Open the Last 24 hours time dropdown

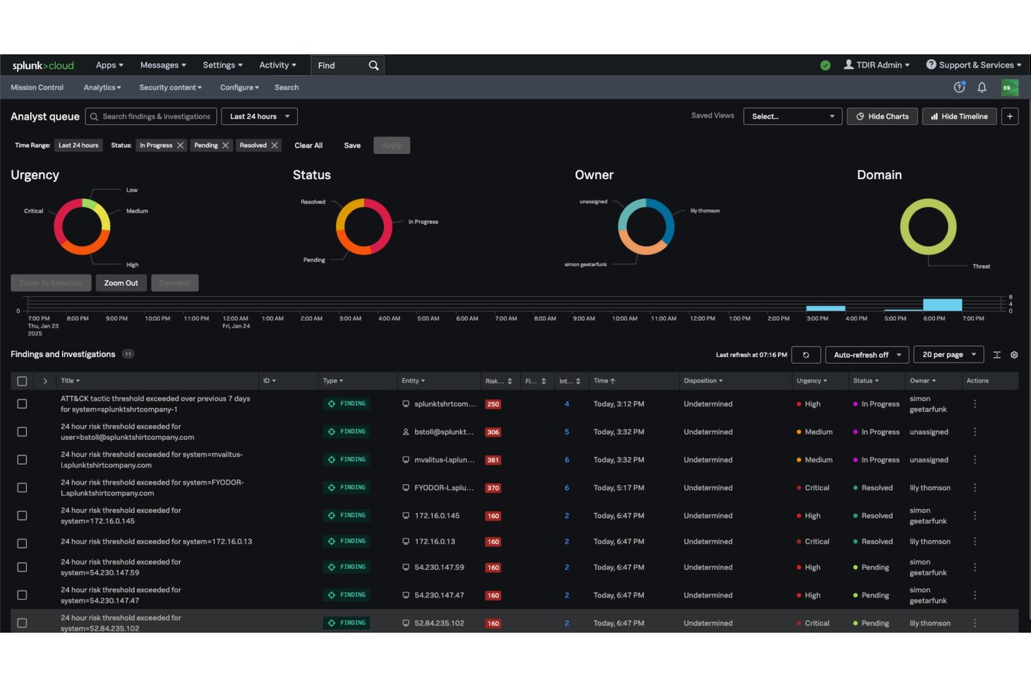tap(259, 116)
